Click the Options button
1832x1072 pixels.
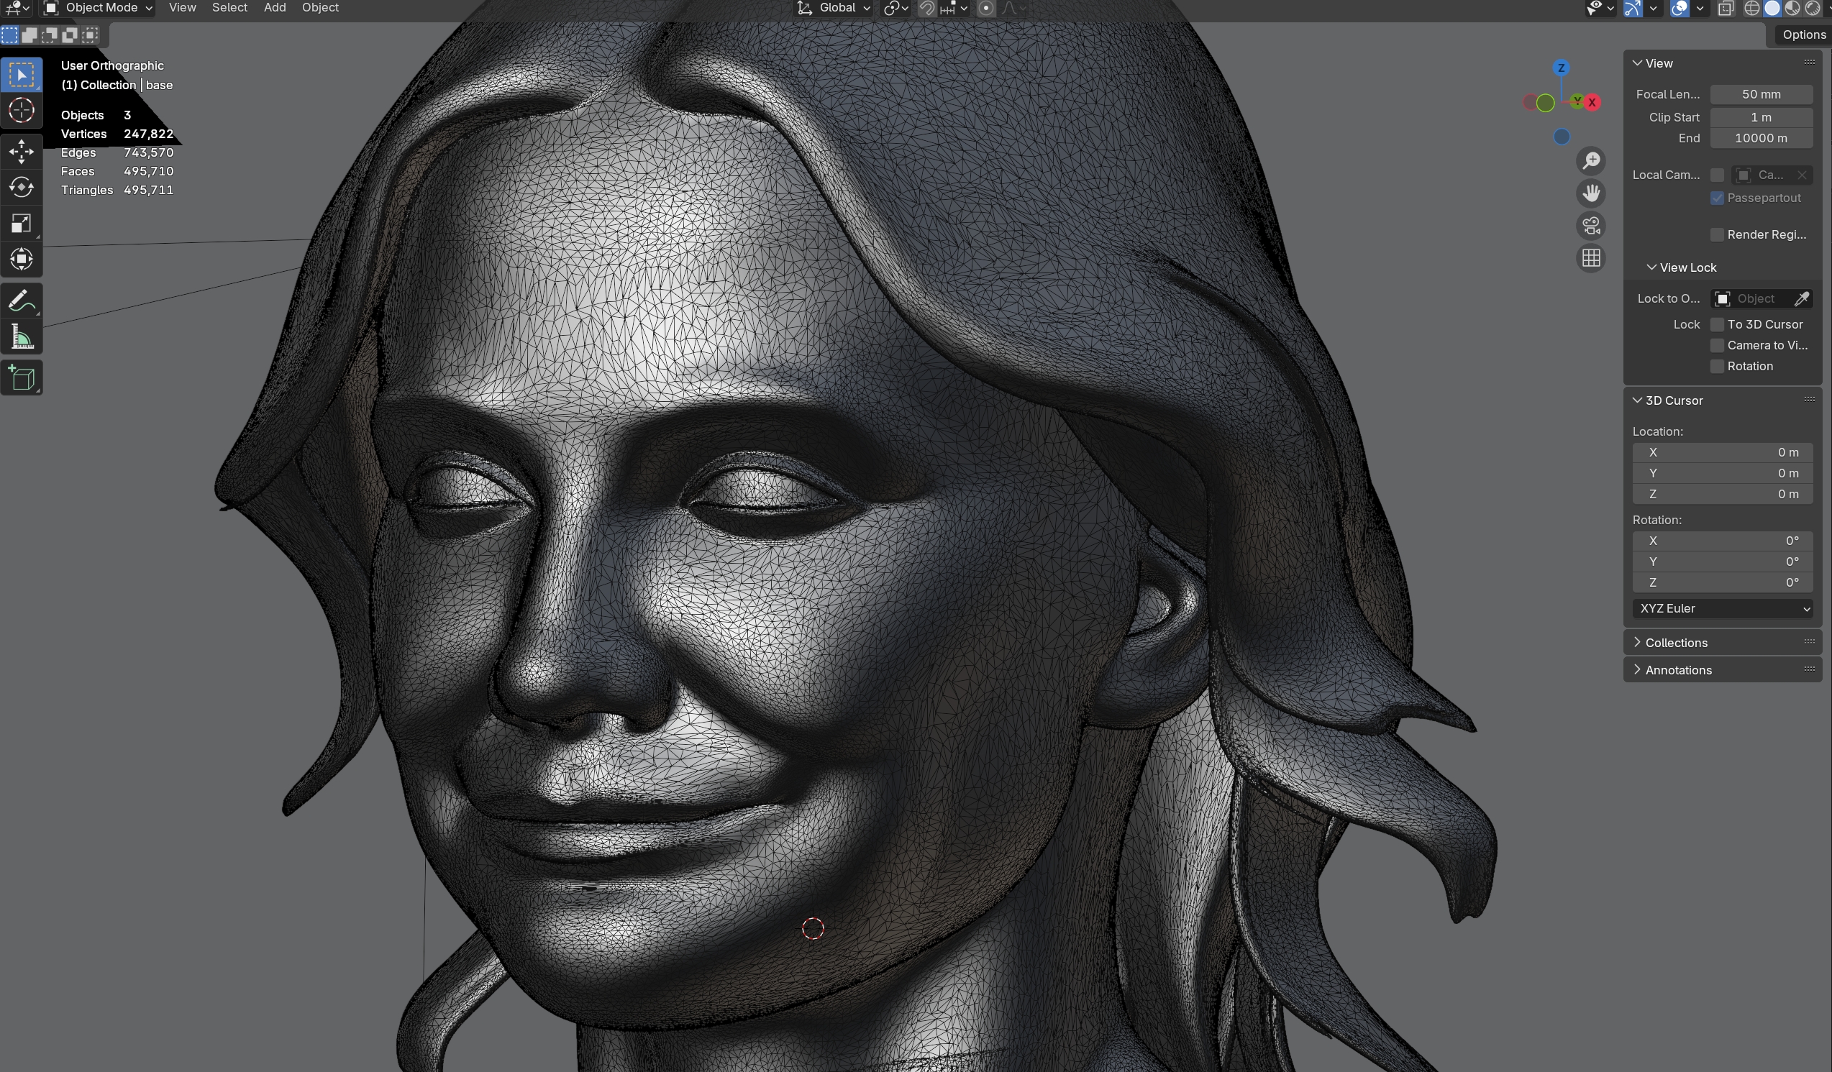[1804, 35]
